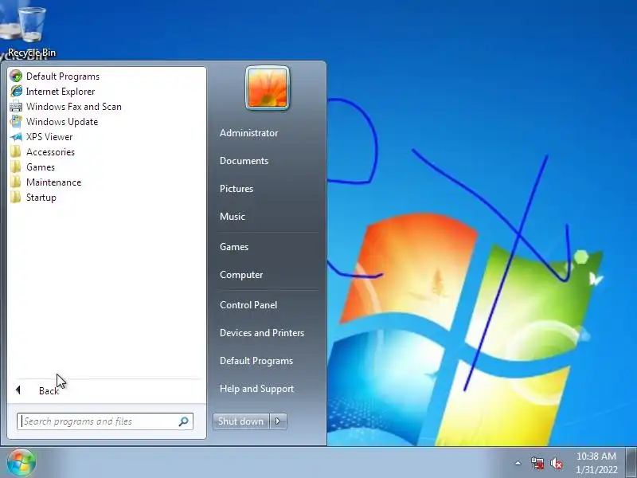
Task: Click the network status tray icon
Action: click(537, 463)
